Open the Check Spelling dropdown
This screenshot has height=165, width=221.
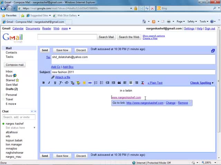click(x=202, y=83)
